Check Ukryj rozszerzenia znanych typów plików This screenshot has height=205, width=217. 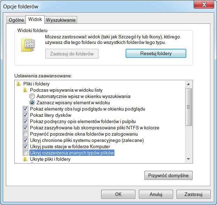pyautogui.click(x=25, y=153)
